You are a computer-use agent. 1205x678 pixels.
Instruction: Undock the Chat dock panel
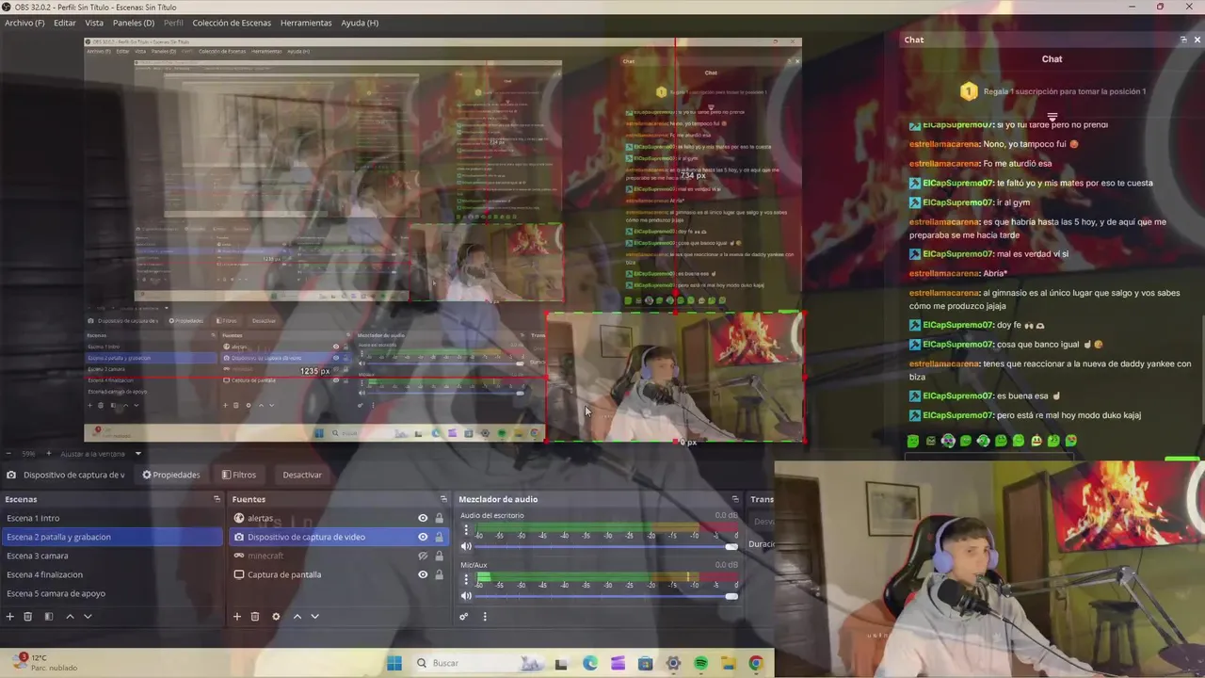1183,40
